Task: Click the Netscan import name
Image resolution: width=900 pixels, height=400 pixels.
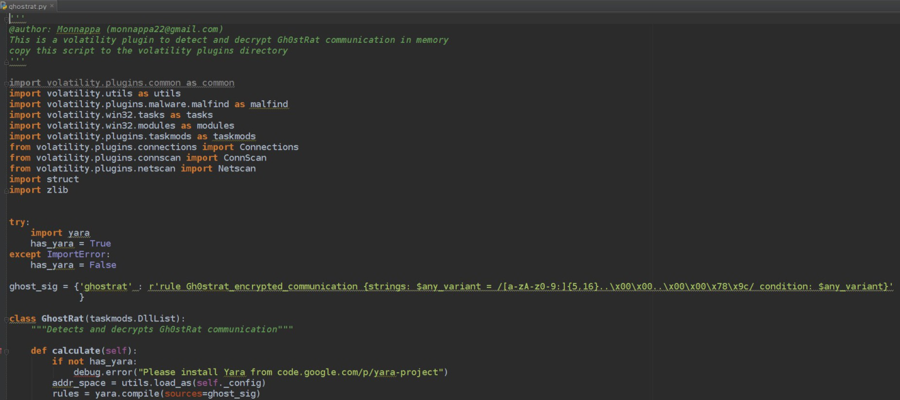Action: 237,169
